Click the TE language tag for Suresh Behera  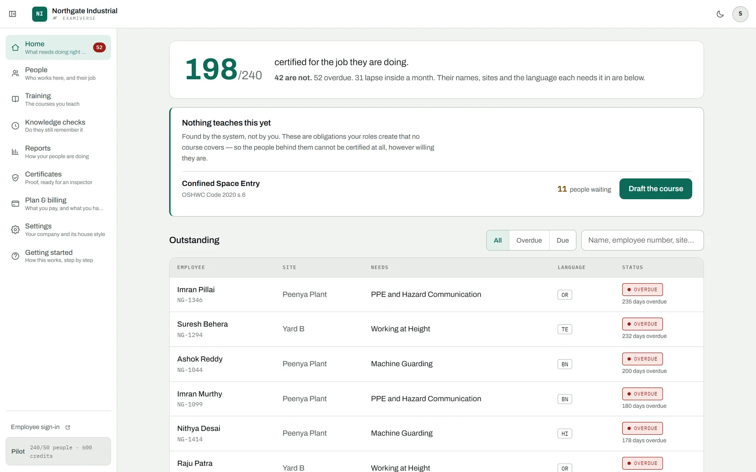coord(565,329)
